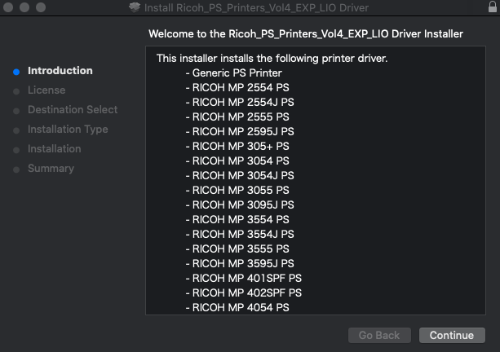Click the red close window button
Image resolution: width=500 pixels, height=352 pixels.
[x=8, y=7]
